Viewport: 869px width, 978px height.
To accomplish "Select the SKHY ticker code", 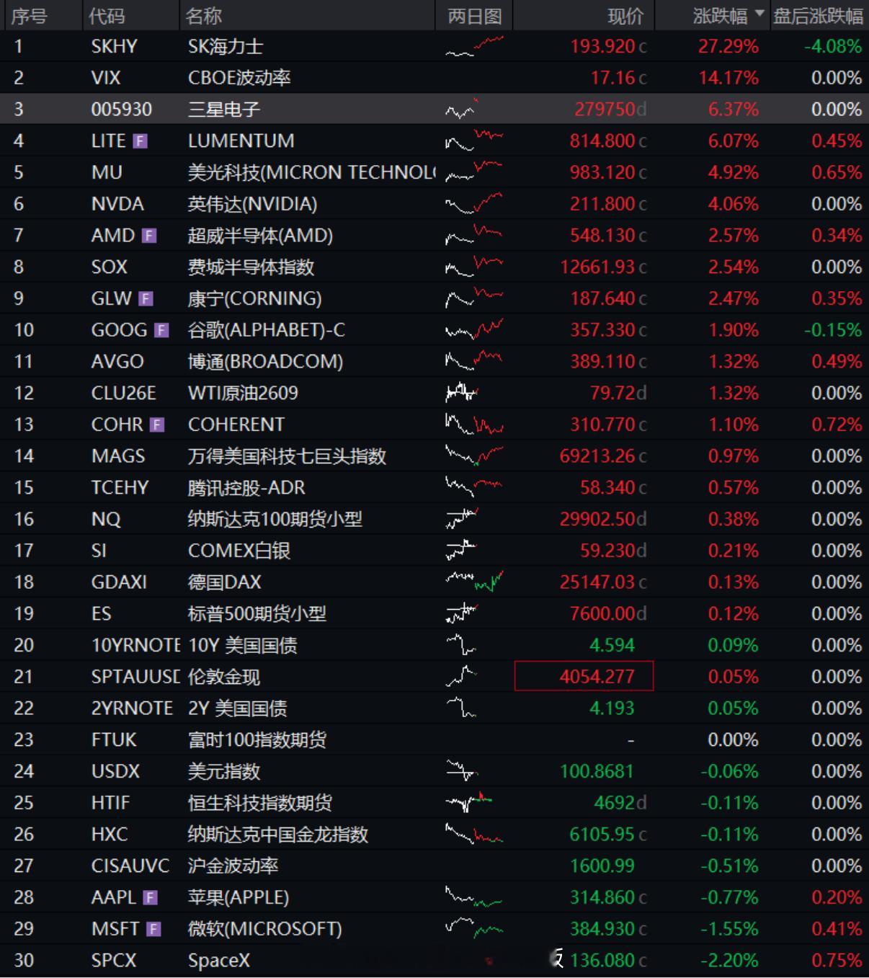I will (x=114, y=47).
